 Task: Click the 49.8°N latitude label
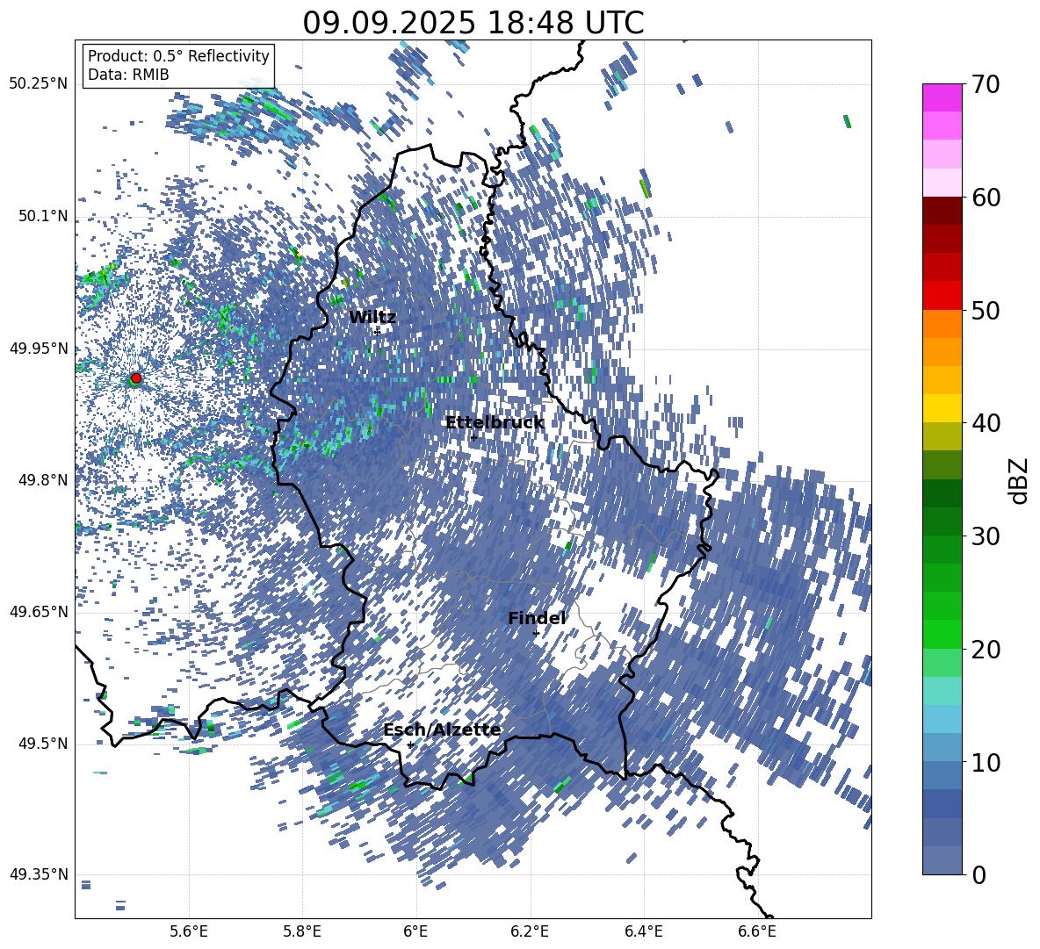44,480
